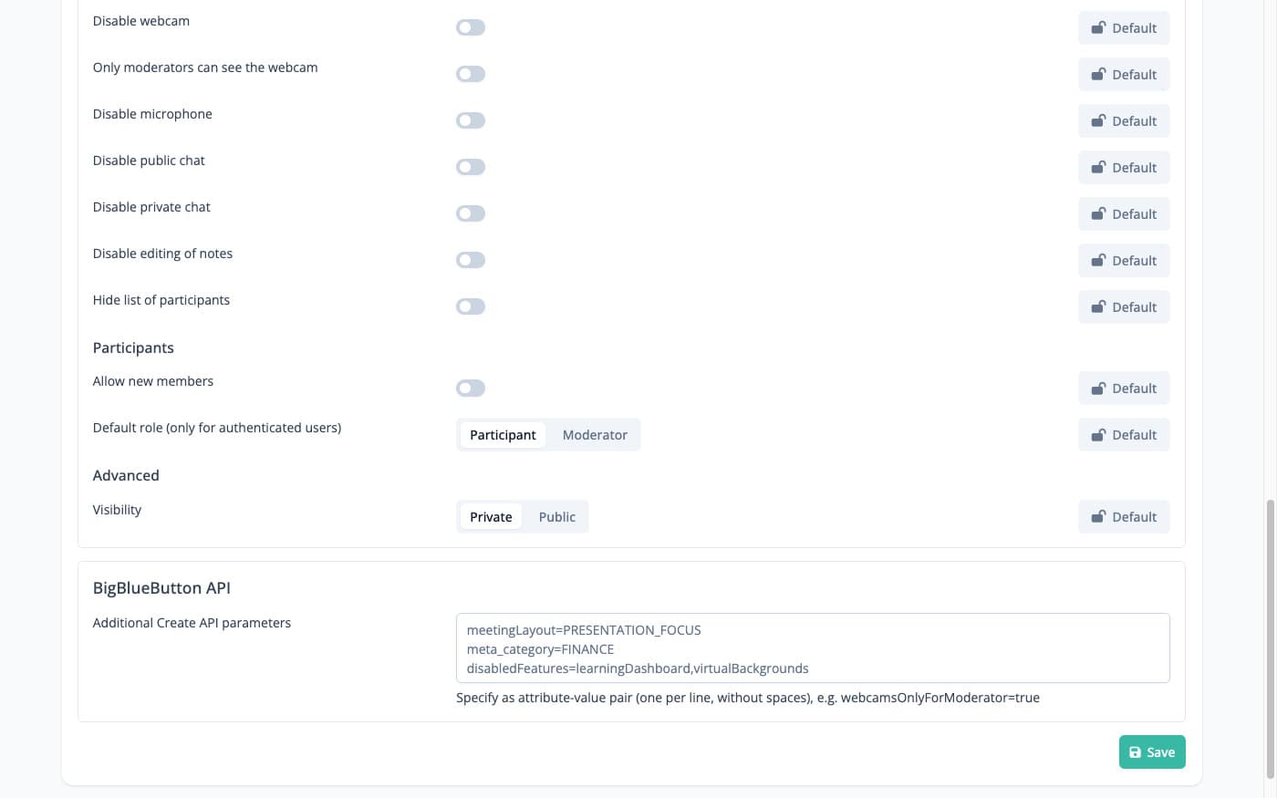The width and height of the screenshot is (1277, 798).
Task: Toggle Disable editing of notes switch
Action: (x=471, y=261)
